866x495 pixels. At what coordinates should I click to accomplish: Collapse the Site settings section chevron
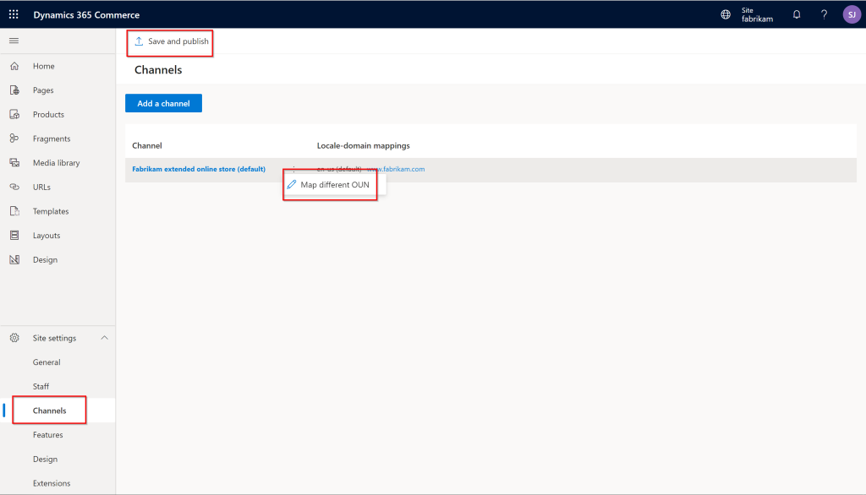pyautogui.click(x=105, y=337)
